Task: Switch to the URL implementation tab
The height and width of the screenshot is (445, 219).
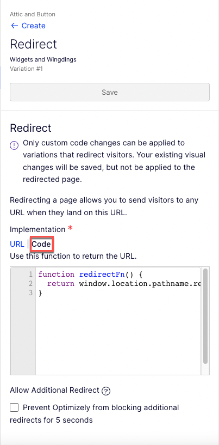Action: click(x=17, y=244)
